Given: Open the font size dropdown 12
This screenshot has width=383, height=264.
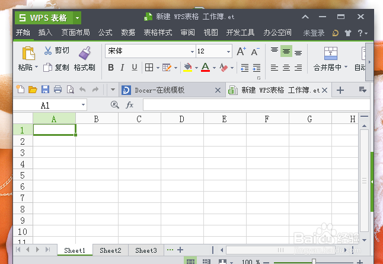Looking at the screenshot, I should pos(228,52).
